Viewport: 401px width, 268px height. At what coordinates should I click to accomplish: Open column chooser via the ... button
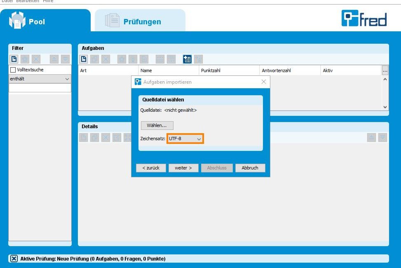(x=385, y=71)
